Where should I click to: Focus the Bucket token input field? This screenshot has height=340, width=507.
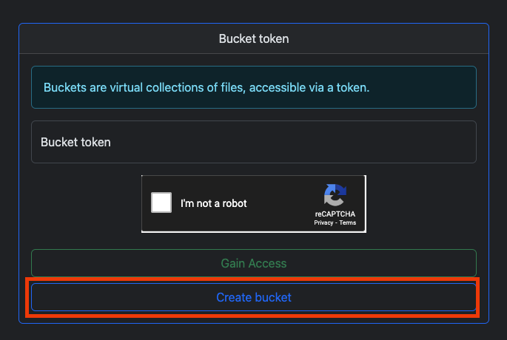(x=254, y=142)
